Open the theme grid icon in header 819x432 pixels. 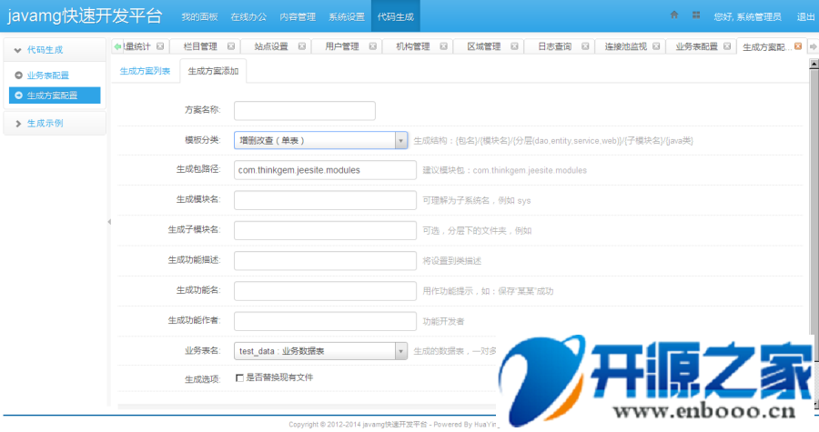click(x=696, y=15)
